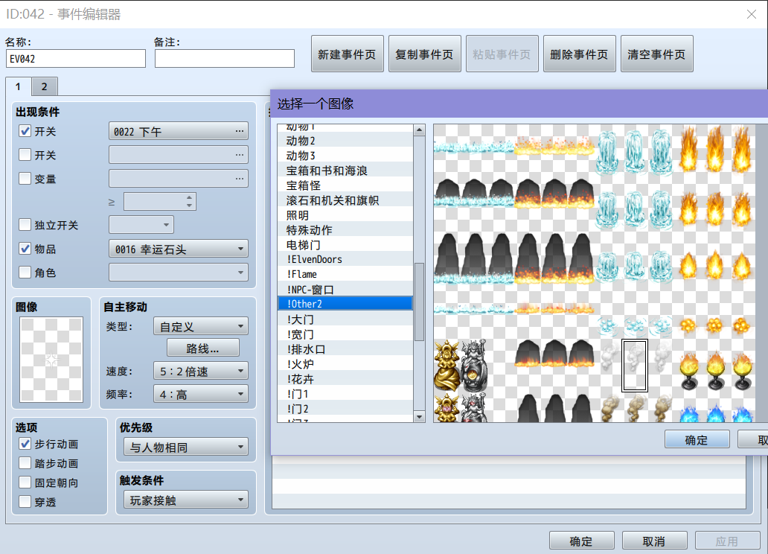Uncheck the first 开关 condition checkbox
The height and width of the screenshot is (554, 768).
(25, 131)
